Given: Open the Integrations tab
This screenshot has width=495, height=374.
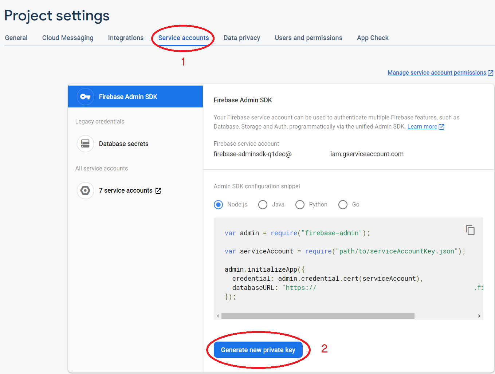Looking at the screenshot, I should pyautogui.click(x=126, y=38).
